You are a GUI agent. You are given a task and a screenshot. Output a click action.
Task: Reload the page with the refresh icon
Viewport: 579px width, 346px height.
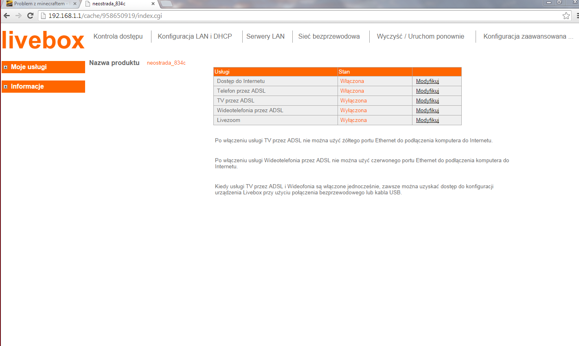point(30,15)
